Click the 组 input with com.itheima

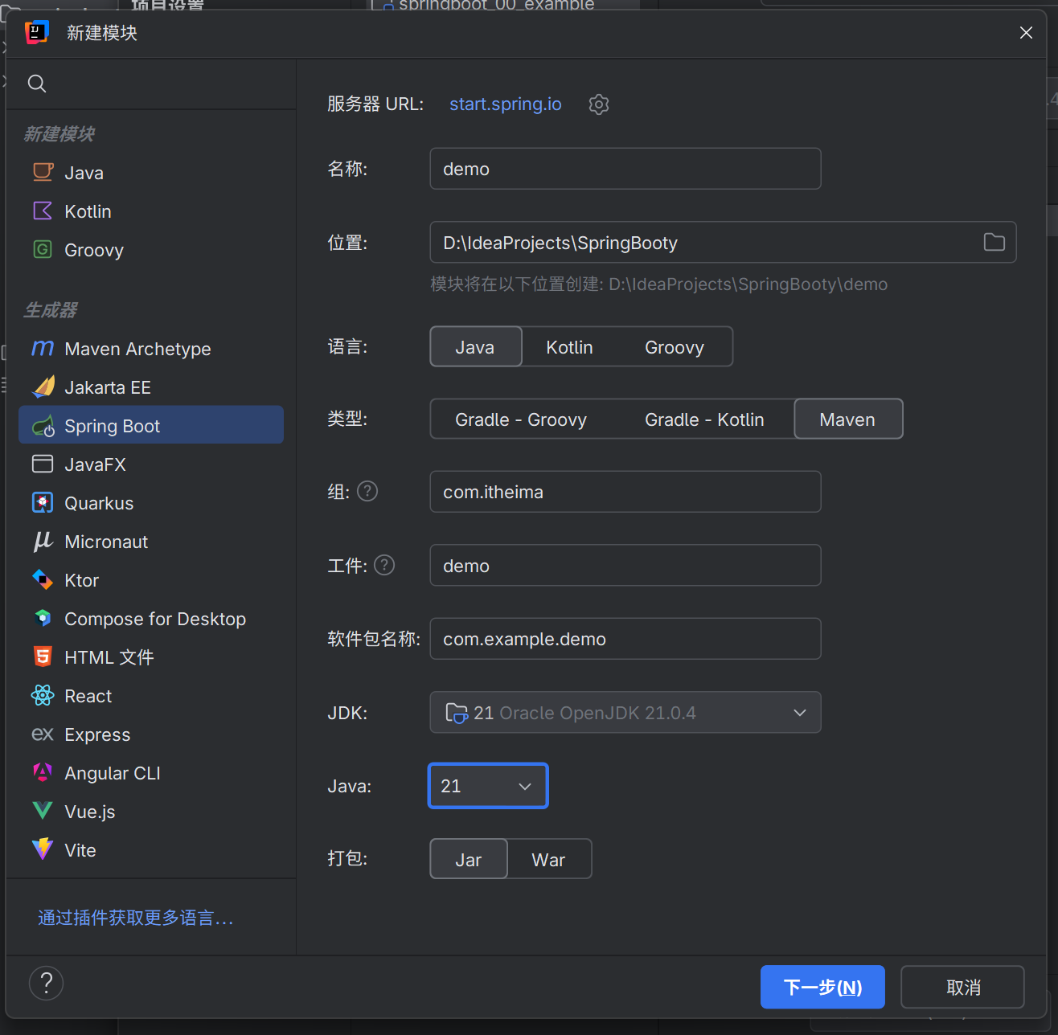coord(625,492)
